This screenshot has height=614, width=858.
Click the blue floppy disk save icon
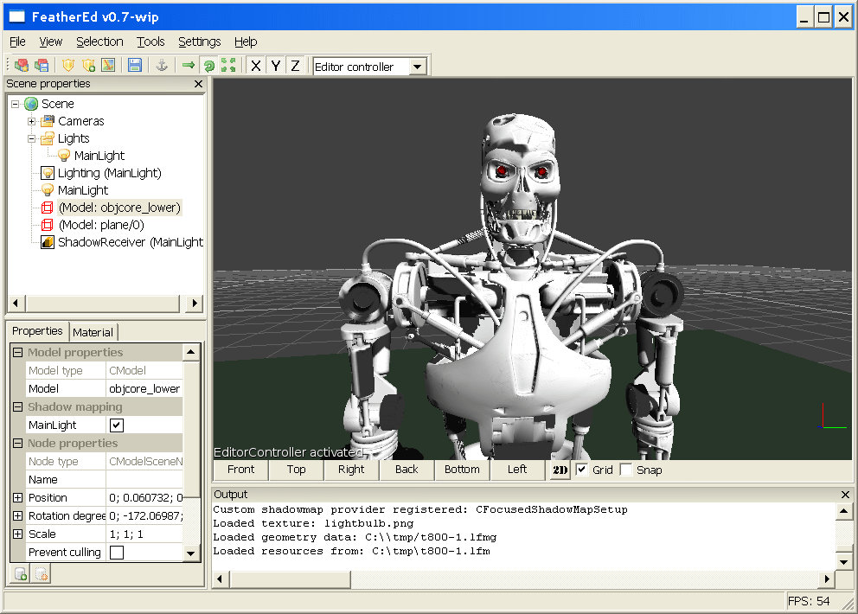(x=135, y=66)
